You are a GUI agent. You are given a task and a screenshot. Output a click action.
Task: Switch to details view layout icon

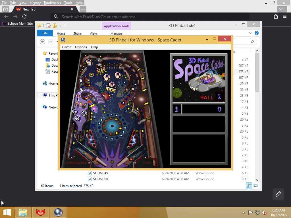coord(249,186)
